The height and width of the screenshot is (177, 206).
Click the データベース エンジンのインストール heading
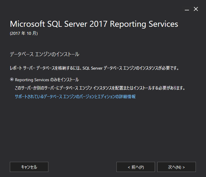pos(44,54)
